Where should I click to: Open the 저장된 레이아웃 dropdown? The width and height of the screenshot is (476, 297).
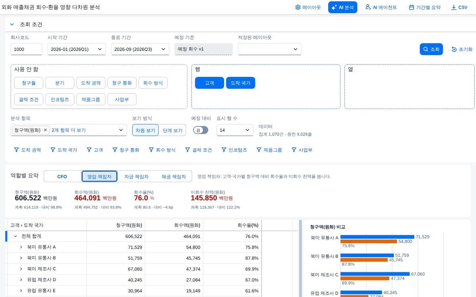coord(270,49)
